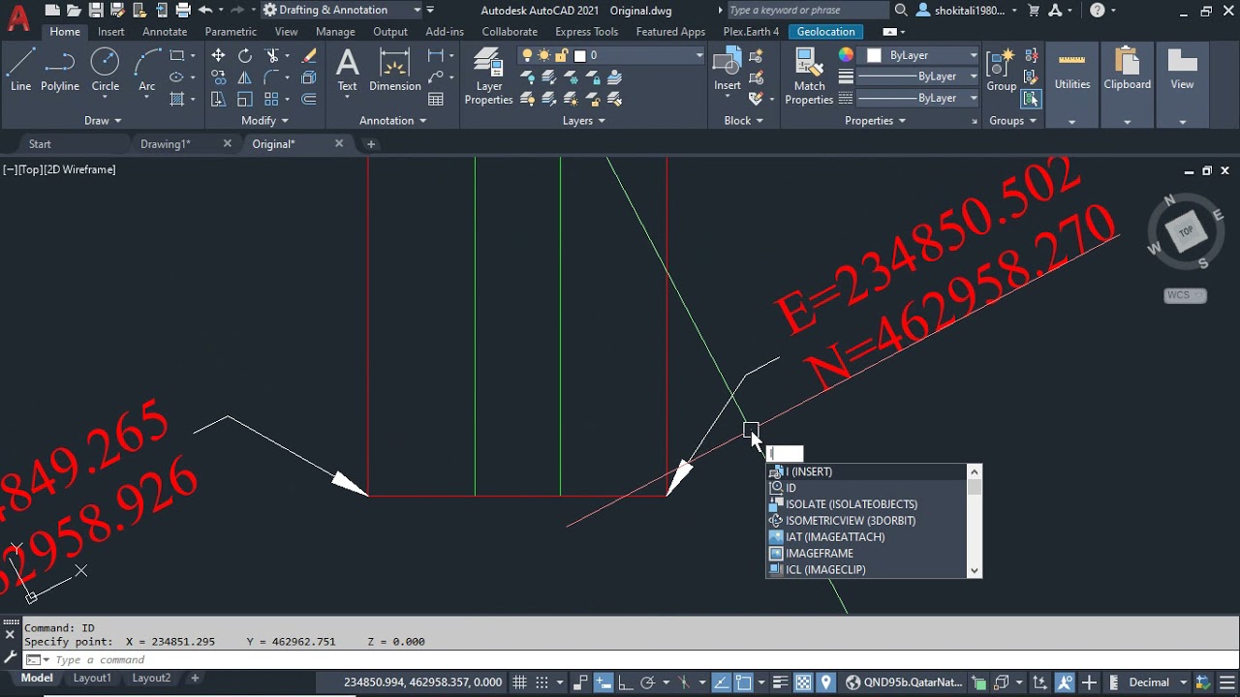Screen dimensions: 1240x697
Task: Select the Line draw tool
Action: coord(20,71)
